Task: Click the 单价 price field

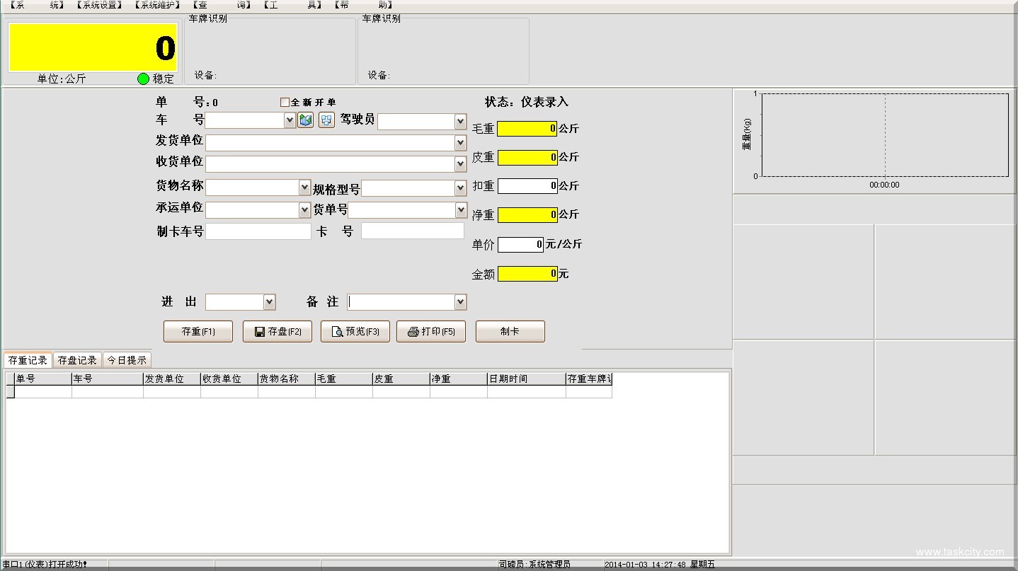Action: click(520, 245)
